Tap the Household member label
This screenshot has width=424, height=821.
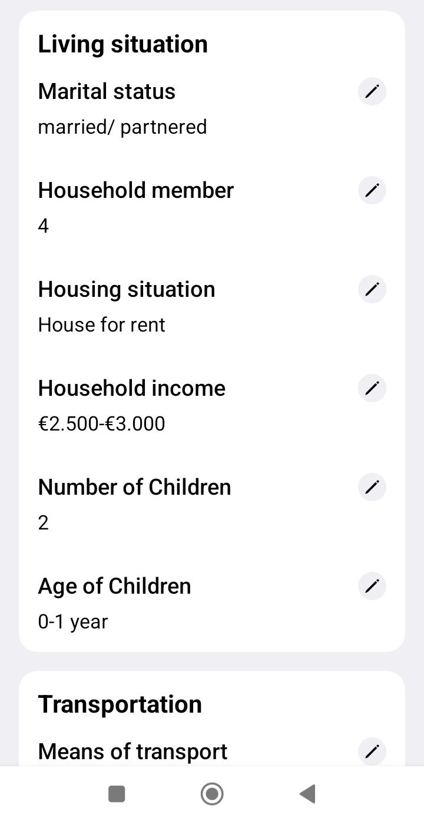pos(135,191)
